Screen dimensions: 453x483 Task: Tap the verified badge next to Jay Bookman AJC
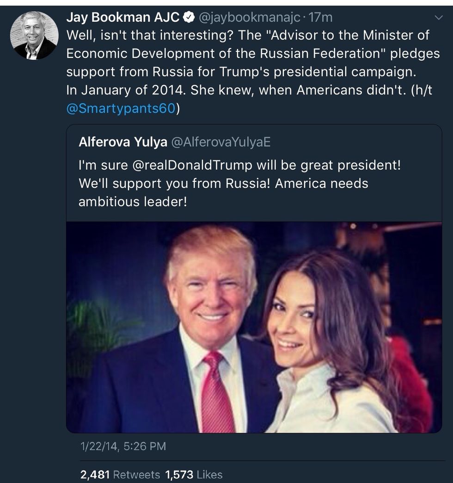[x=189, y=18]
